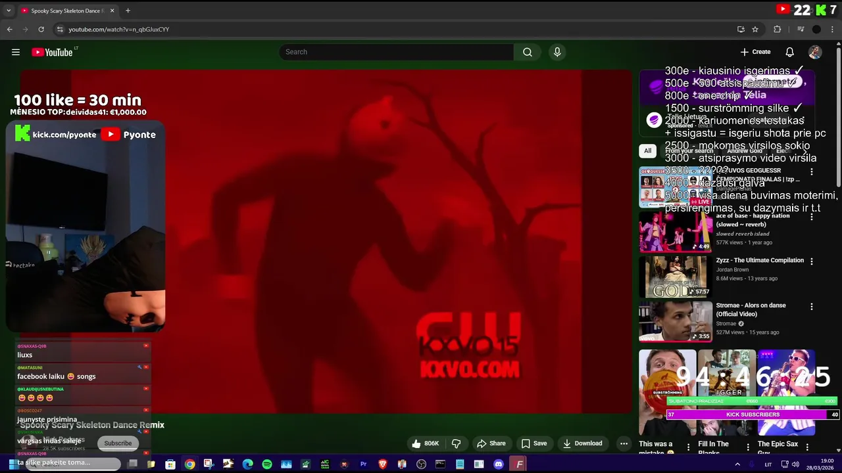
Task: Open the volume control in system tray
Action: pos(795,464)
